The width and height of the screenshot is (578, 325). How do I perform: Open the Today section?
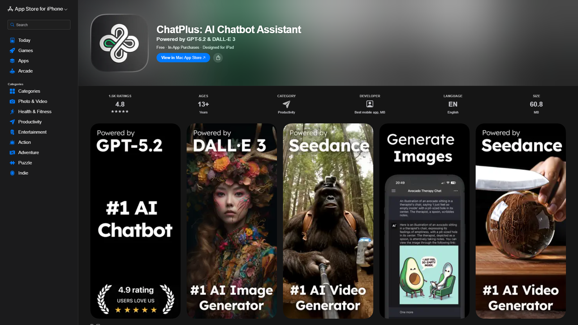(x=24, y=40)
